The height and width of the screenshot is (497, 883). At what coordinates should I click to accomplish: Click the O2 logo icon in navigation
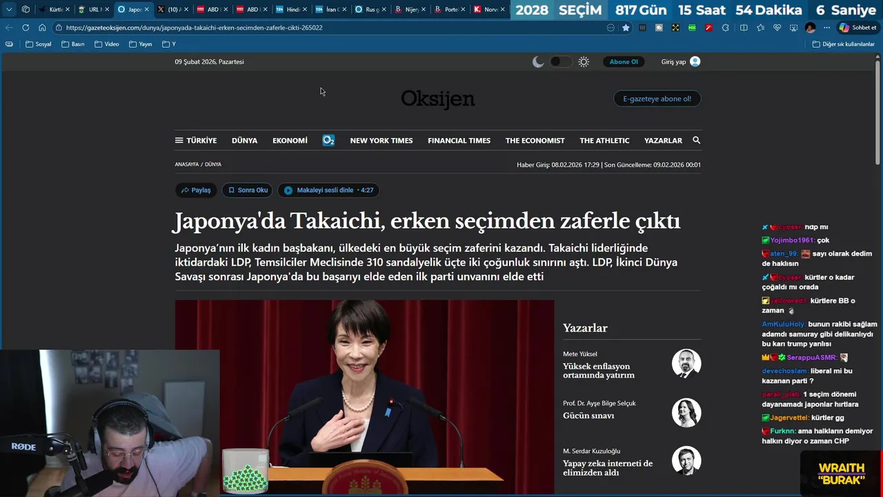click(328, 140)
